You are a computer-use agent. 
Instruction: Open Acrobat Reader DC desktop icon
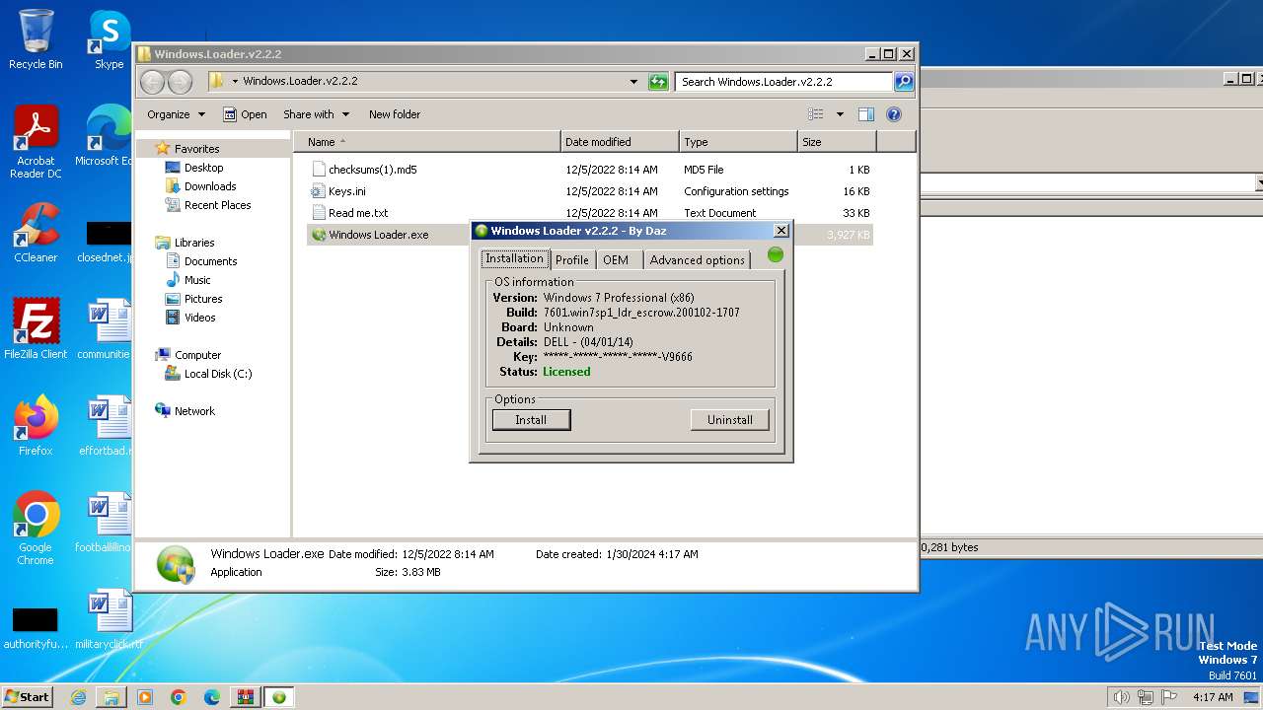click(36, 142)
